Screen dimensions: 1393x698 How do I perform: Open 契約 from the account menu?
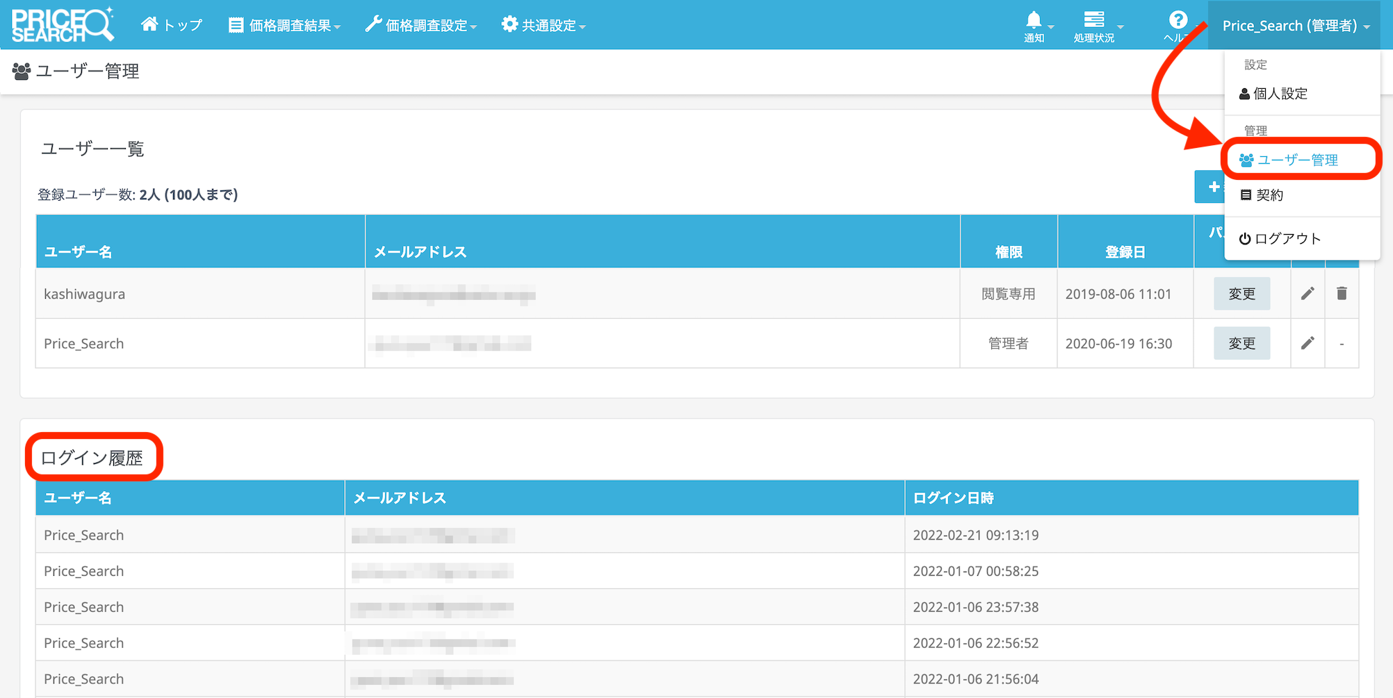(1269, 195)
